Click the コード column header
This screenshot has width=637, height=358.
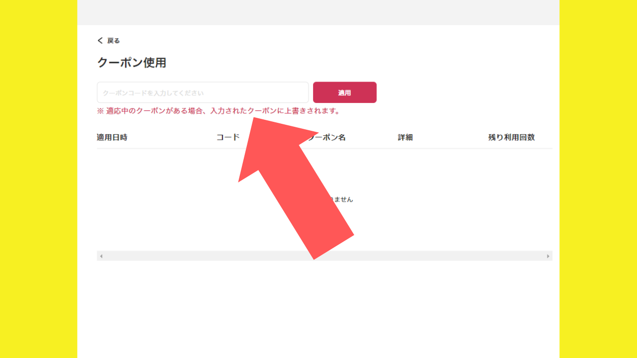tap(228, 137)
